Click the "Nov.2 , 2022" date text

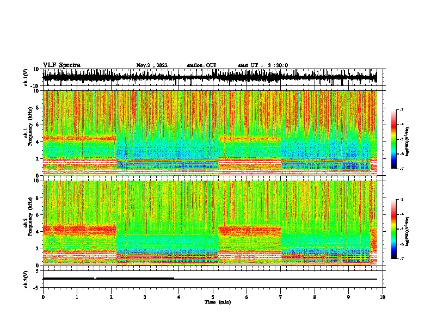[x=152, y=65]
